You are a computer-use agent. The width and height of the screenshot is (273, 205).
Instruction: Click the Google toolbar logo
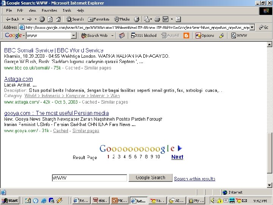[13, 36]
